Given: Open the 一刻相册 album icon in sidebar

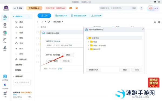Looking at the screenshot, I should click(x=5, y=86).
